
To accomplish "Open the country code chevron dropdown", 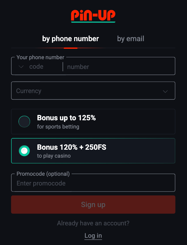I will point(21,67).
